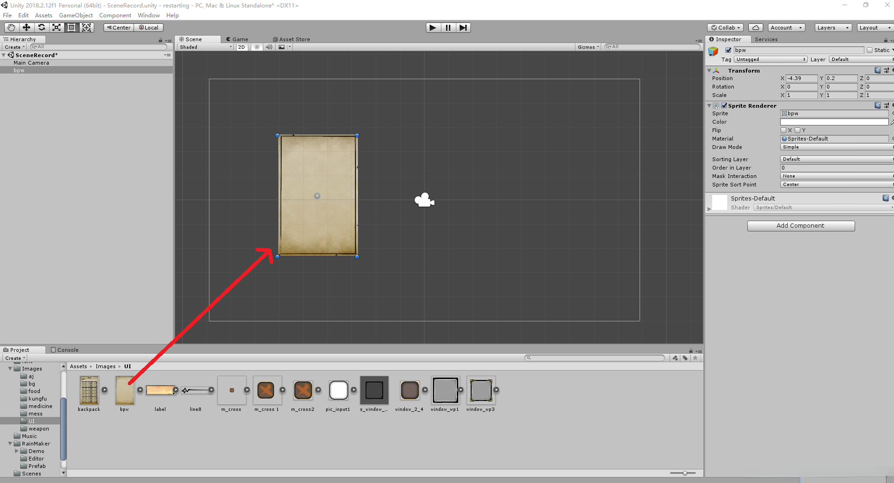This screenshot has height=483, width=894.
Task: Open scene effects image icon
Action: pos(282,47)
